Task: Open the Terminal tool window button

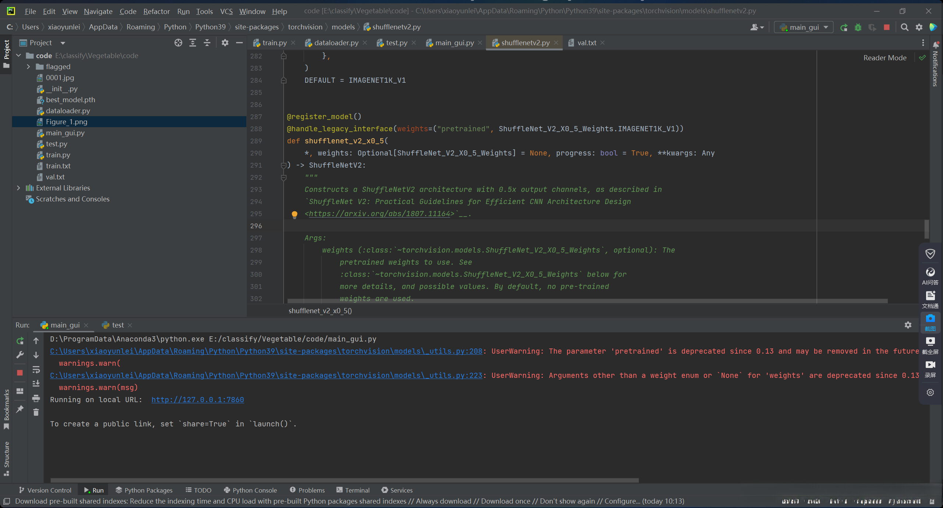Action: (x=353, y=490)
